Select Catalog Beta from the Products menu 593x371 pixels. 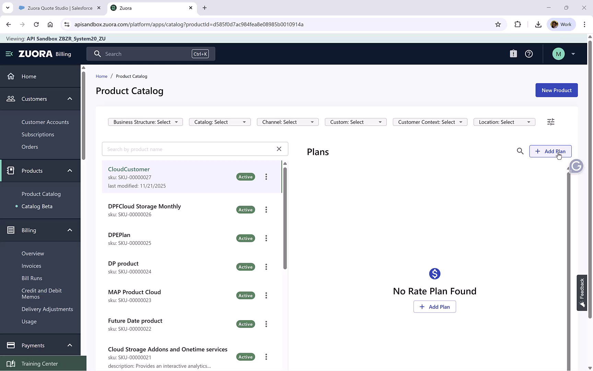coord(37,206)
